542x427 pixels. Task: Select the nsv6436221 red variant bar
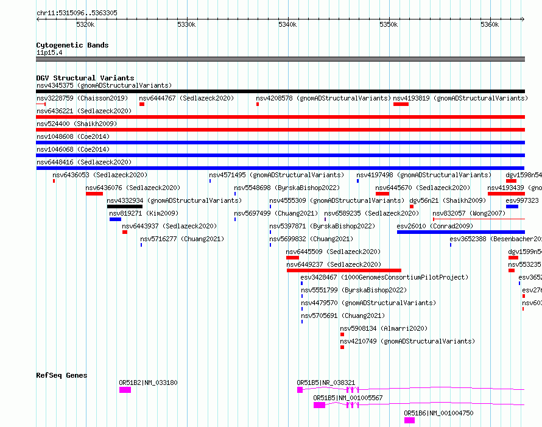click(x=280, y=117)
